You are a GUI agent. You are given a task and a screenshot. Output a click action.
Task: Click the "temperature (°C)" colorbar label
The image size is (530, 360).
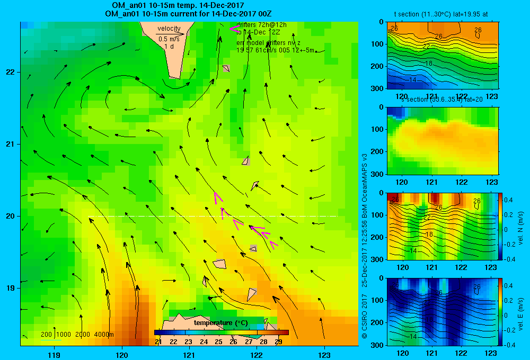click(x=220, y=323)
